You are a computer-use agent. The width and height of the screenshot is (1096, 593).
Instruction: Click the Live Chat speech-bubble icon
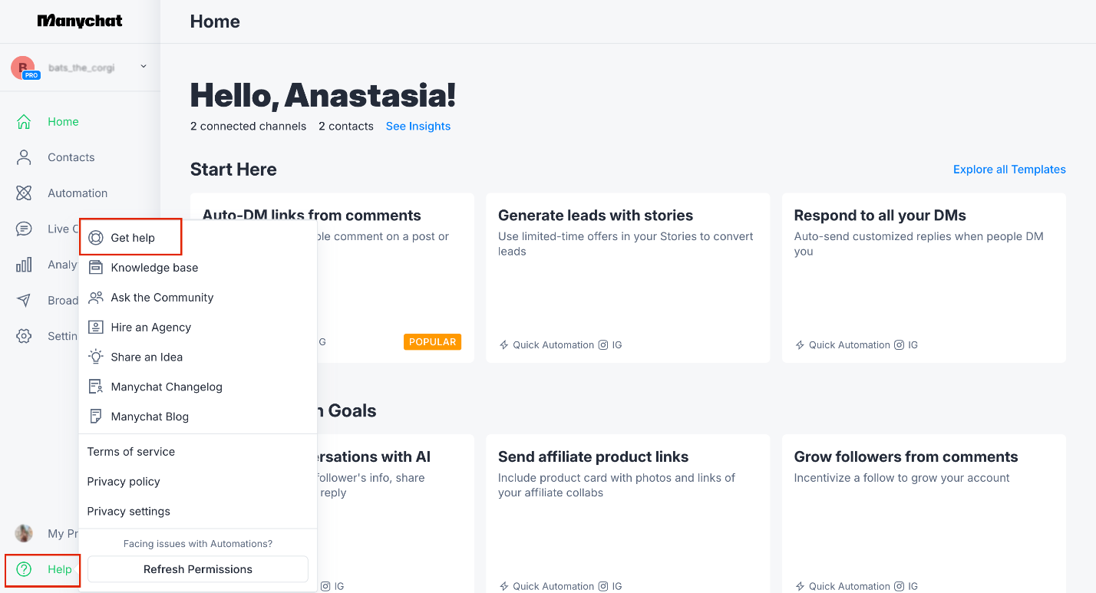click(x=23, y=229)
